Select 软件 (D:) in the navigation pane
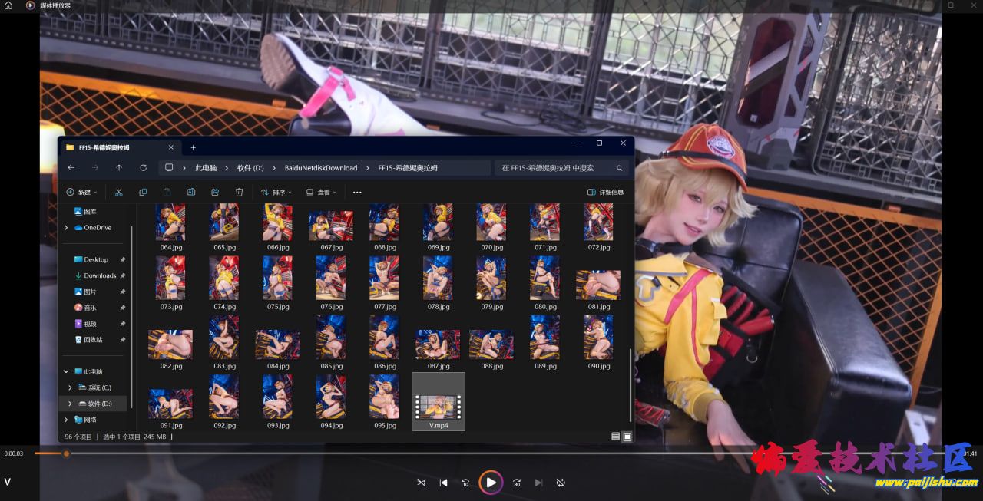This screenshot has width=983, height=501. (99, 404)
